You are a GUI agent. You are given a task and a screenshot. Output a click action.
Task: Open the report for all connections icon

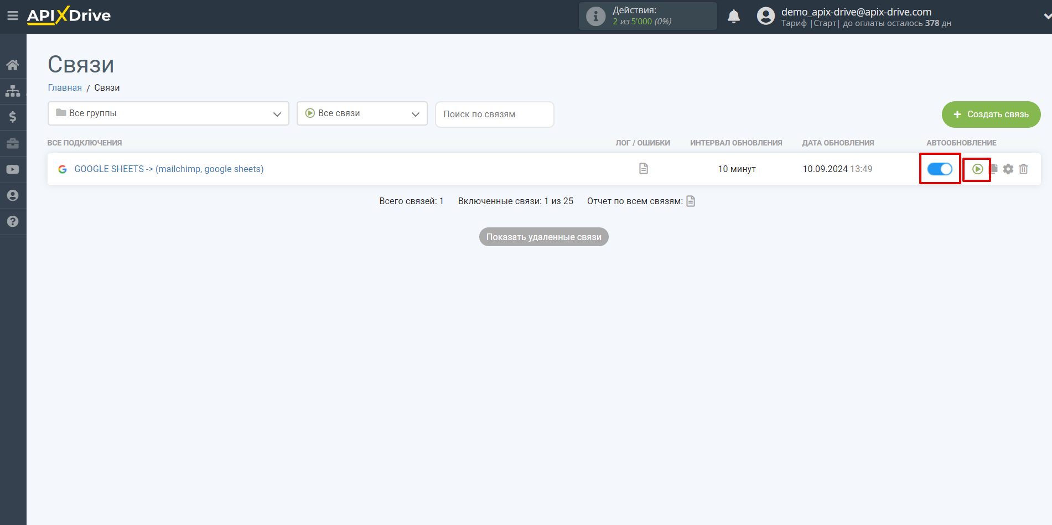click(x=691, y=201)
